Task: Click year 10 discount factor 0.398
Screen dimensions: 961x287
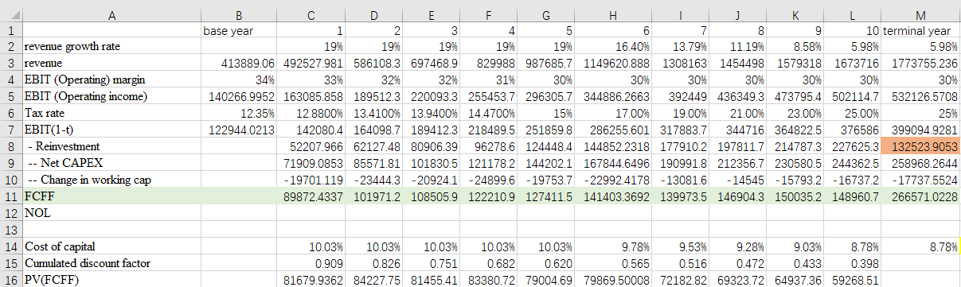Action: tap(853, 263)
